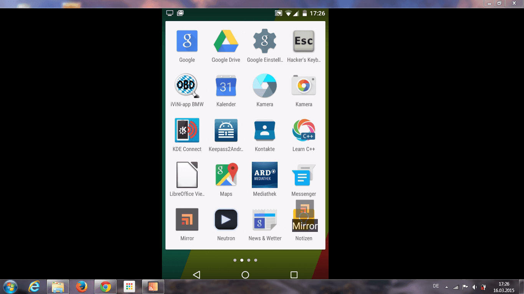Click the taskbar clock showing 16.03.2015
The height and width of the screenshot is (294, 524).
pos(504,287)
